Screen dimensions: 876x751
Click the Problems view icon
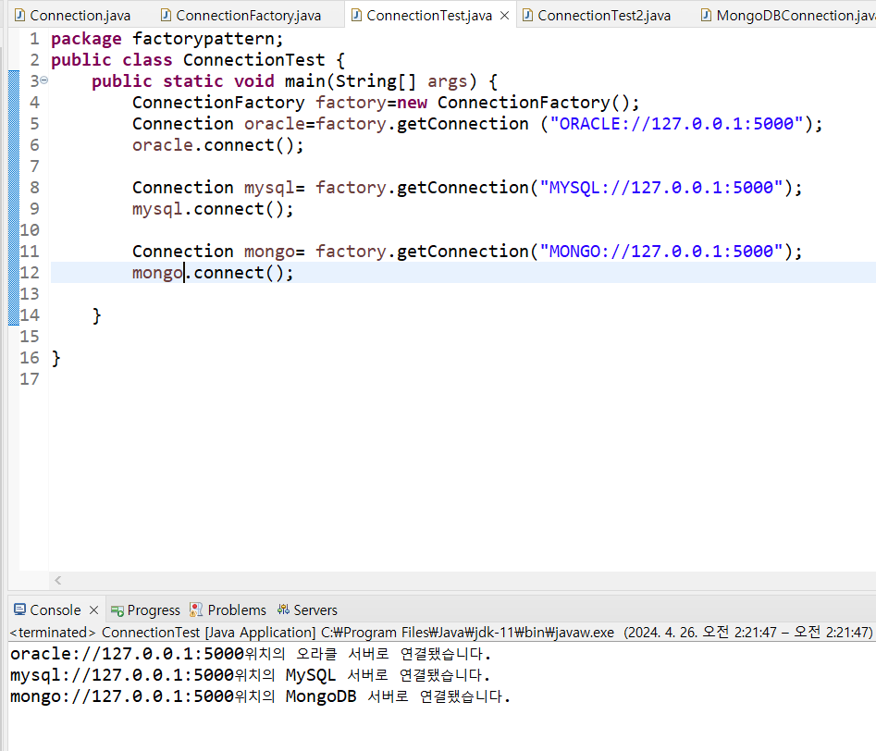(x=195, y=609)
